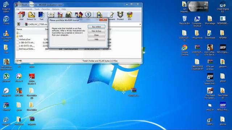
Task: Select the San Andreas Mod Installer icon
Action: 7,64
